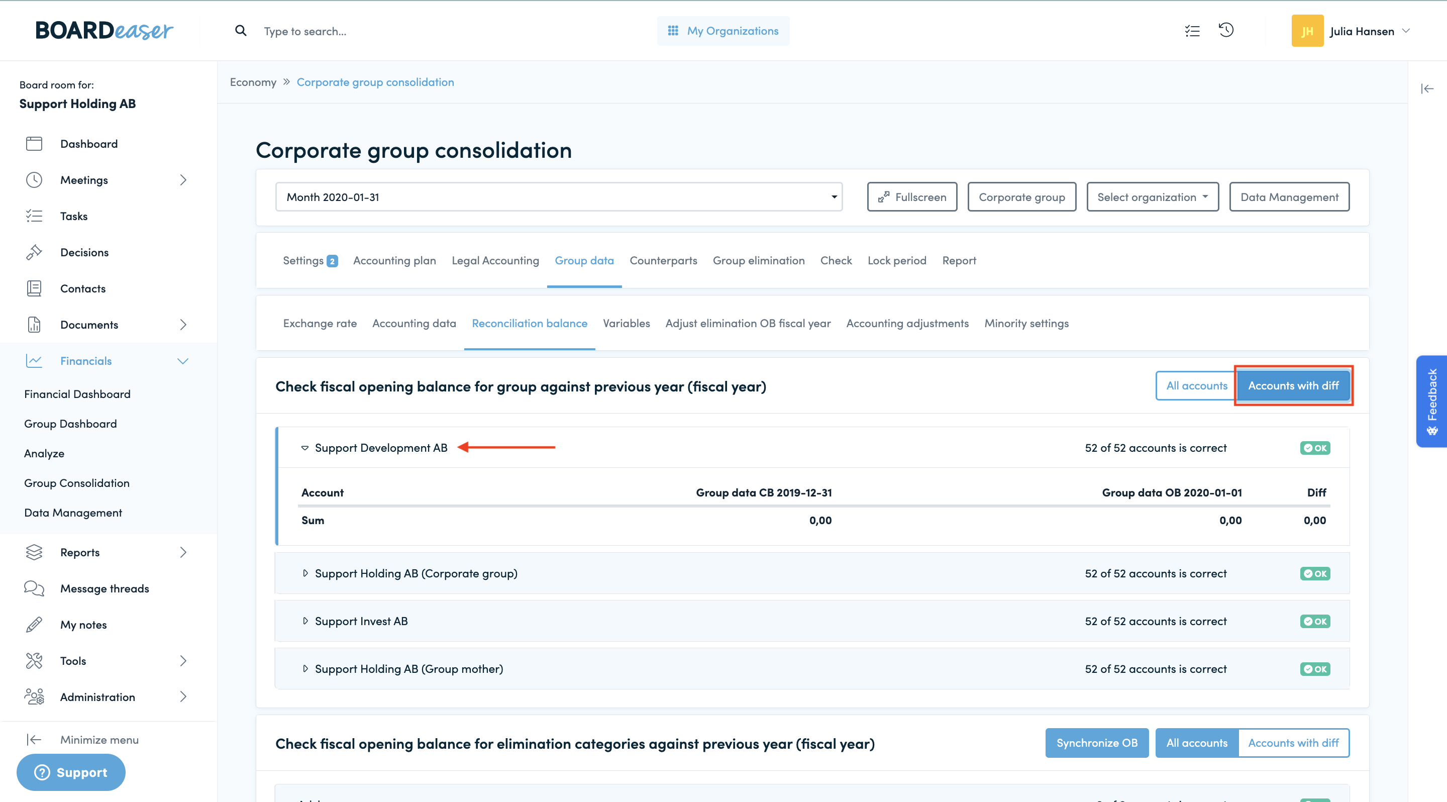Click the OK badge for Support Development AB
The width and height of the screenshot is (1447, 802).
point(1314,448)
